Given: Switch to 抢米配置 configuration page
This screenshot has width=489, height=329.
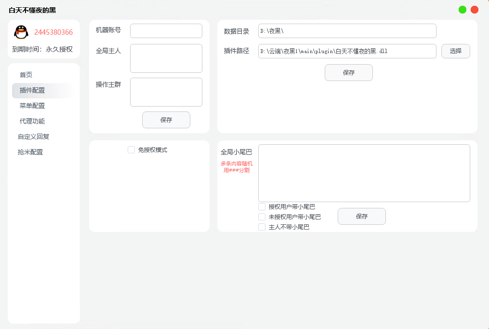Looking at the screenshot, I should [31, 152].
